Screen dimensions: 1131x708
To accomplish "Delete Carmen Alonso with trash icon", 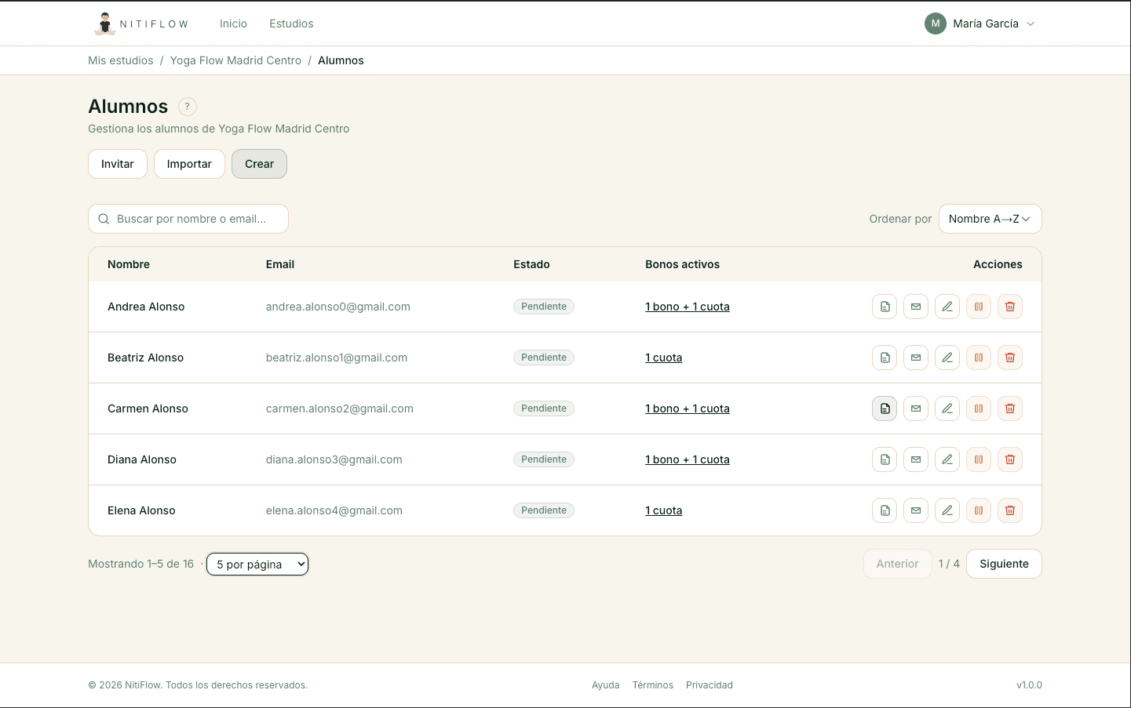I will [x=1010, y=408].
